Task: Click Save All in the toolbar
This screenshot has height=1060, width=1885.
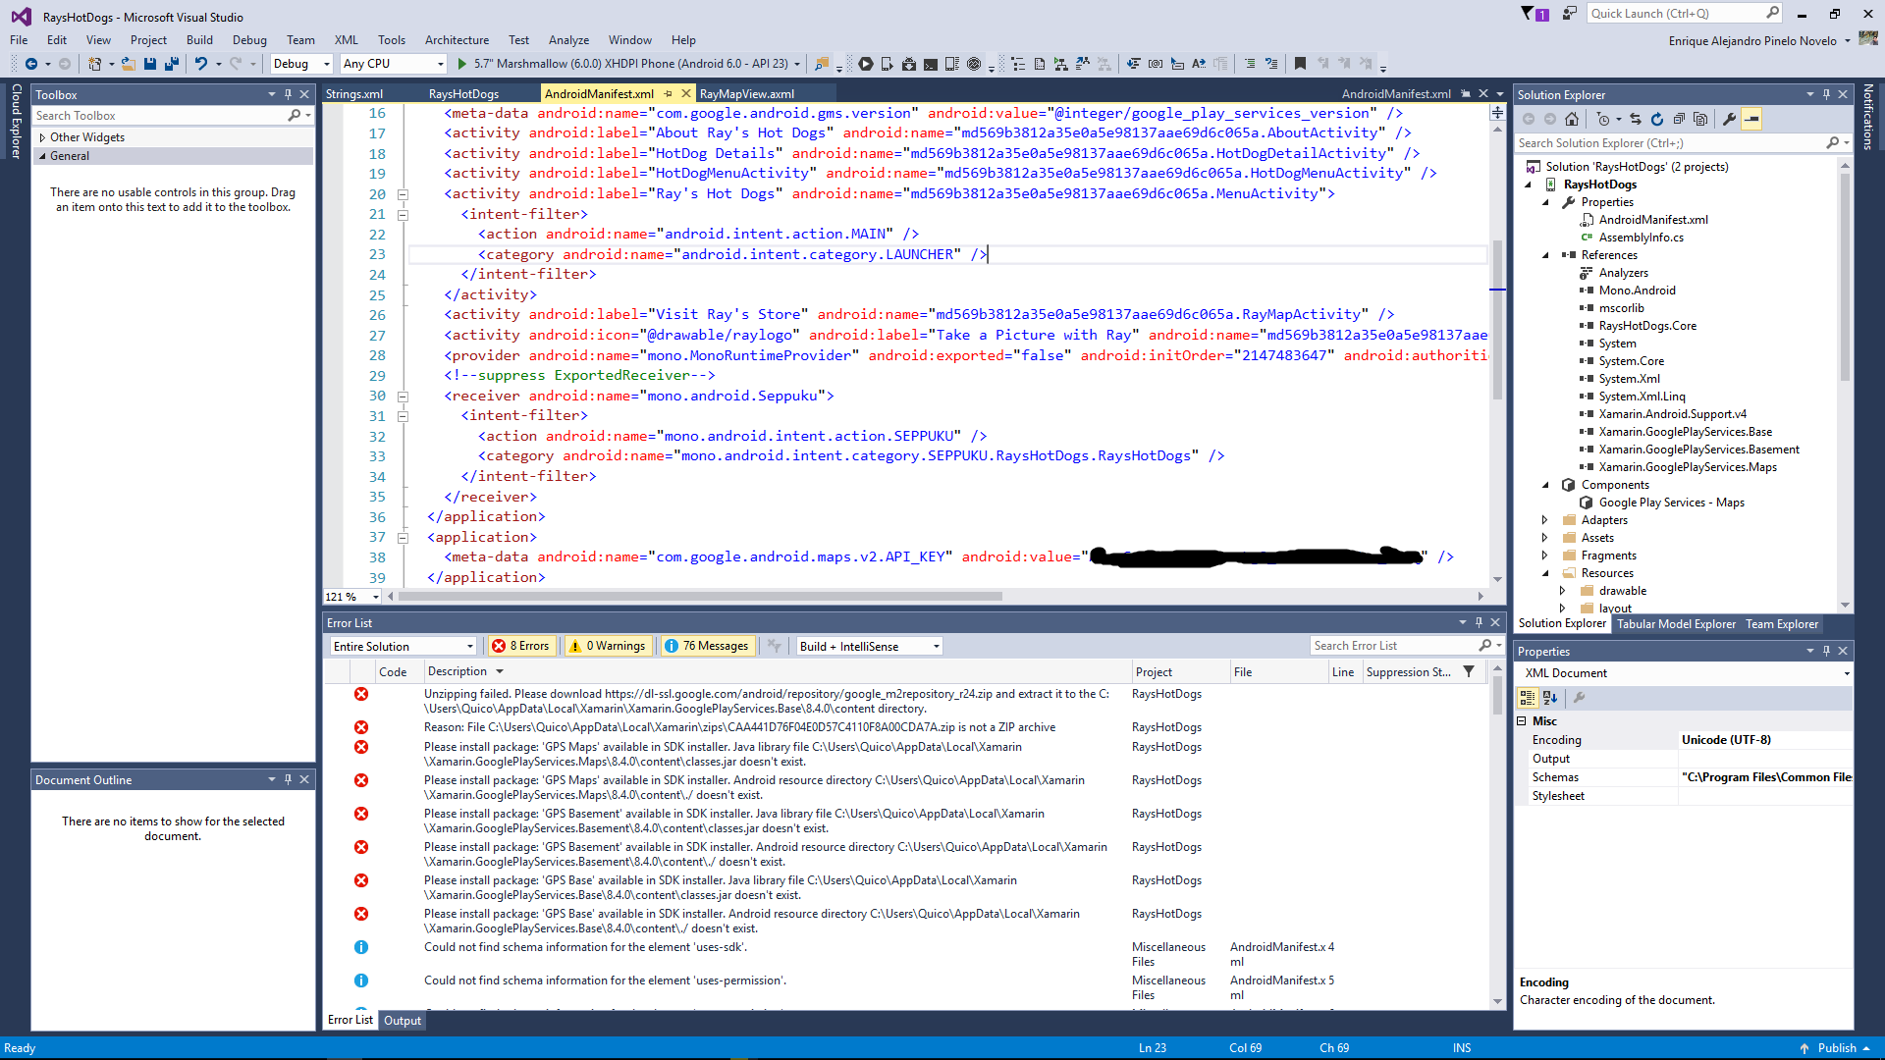Action: click(x=172, y=64)
